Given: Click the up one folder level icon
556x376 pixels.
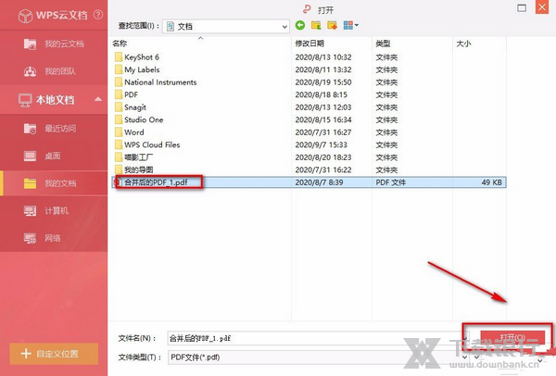Looking at the screenshot, I should [x=316, y=25].
